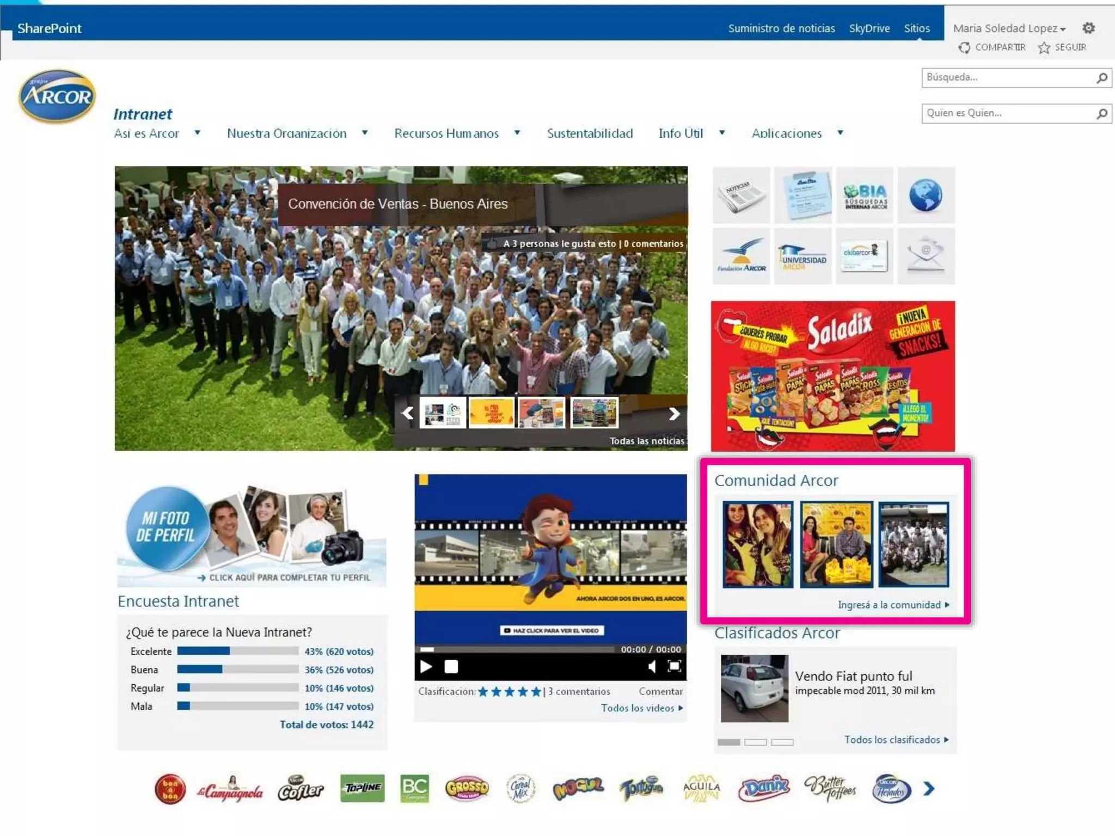Open Suministro de noticias

(x=781, y=28)
